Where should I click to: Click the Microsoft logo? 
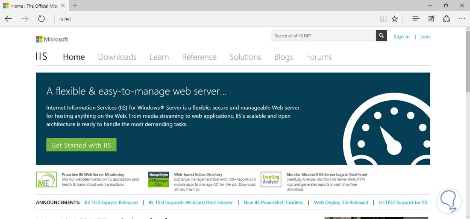click(x=52, y=39)
